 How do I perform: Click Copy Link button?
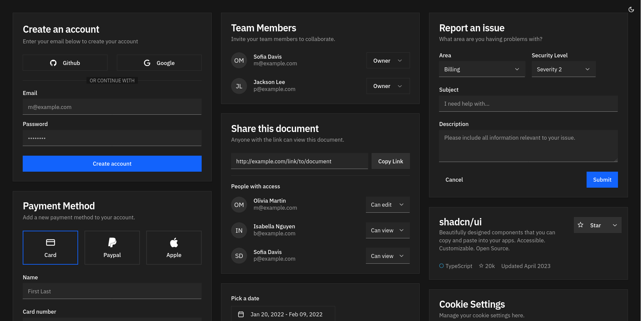[x=391, y=161]
